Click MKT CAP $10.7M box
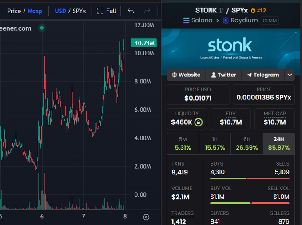This screenshot has width=302, height=225. pyautogui.click(x=274, y=118)
